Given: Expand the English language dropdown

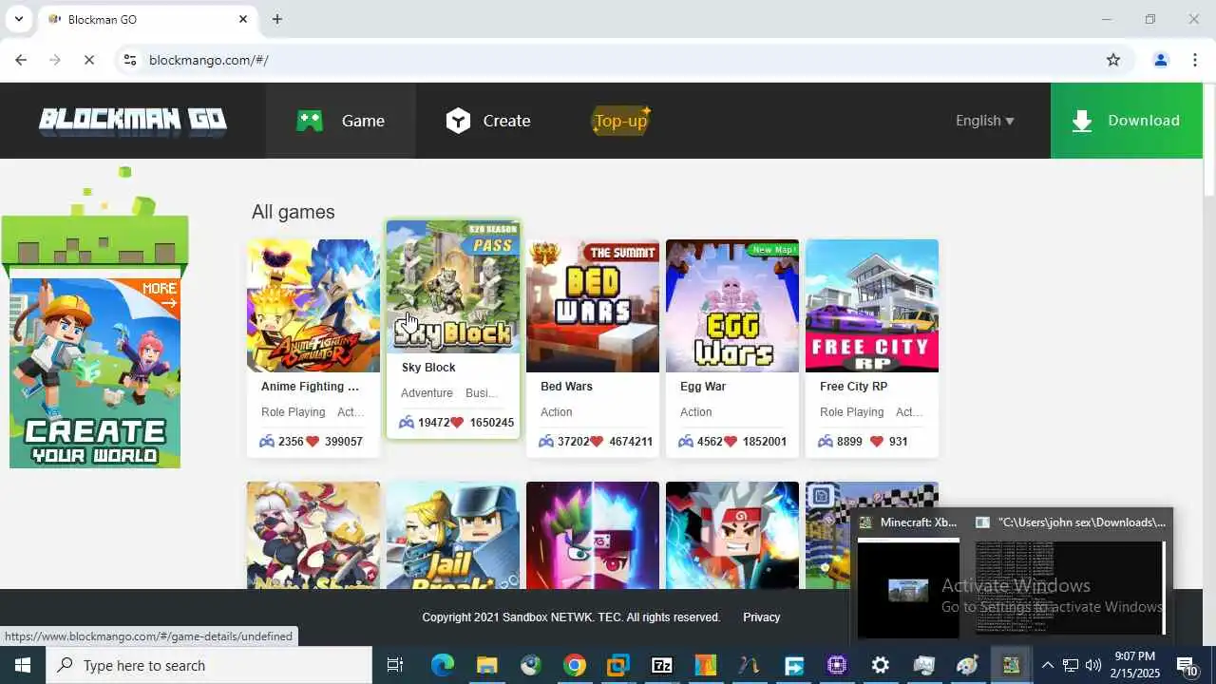Looking at the screenshot, I should tap(984, 121).
